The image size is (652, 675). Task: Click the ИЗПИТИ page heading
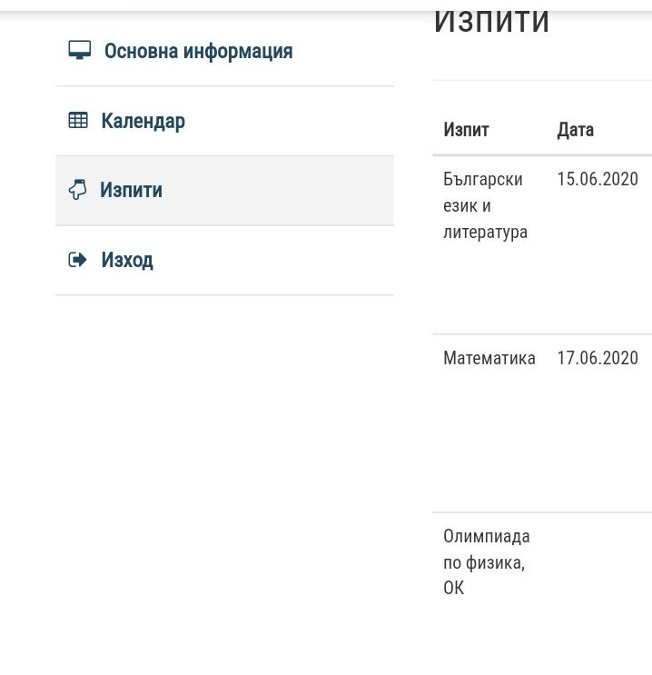click(491, 22)
